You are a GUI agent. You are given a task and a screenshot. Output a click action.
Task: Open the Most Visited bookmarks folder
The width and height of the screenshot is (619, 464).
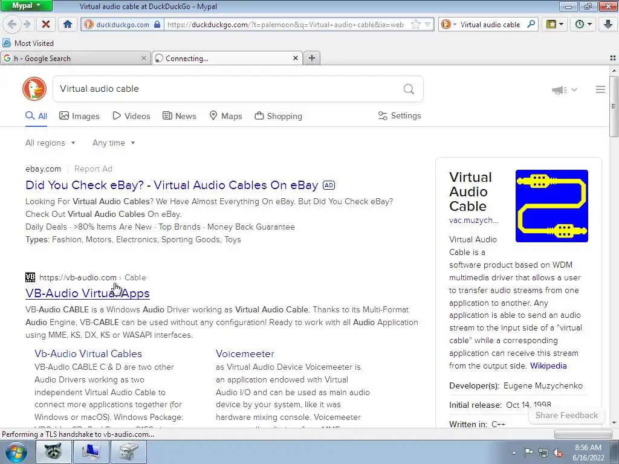(x=28, y=43)
